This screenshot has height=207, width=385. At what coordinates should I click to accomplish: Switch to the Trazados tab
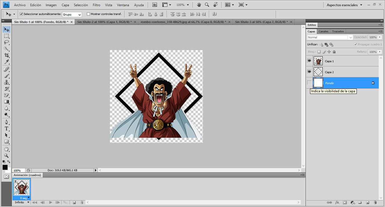tap(338, 31)
